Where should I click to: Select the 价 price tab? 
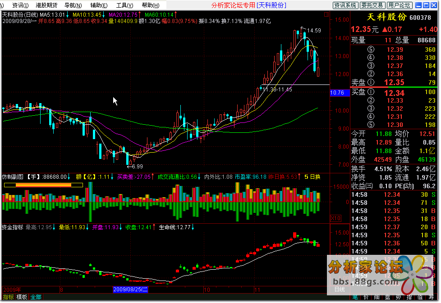click(x=366, y=297)
